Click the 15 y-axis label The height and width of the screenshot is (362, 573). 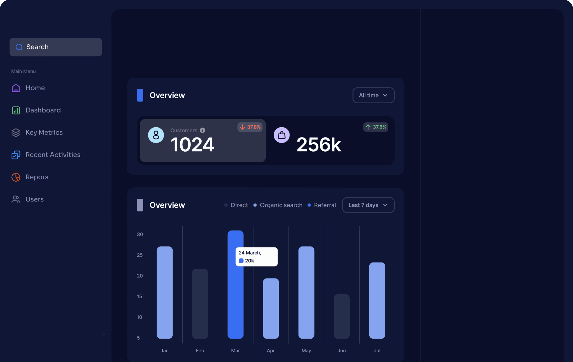click(140, 297)
